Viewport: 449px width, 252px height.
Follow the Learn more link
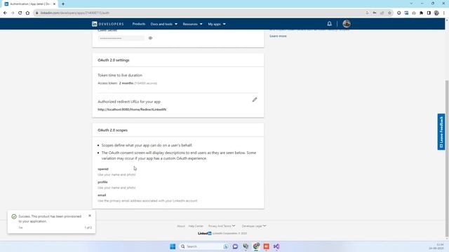[278, 36]
